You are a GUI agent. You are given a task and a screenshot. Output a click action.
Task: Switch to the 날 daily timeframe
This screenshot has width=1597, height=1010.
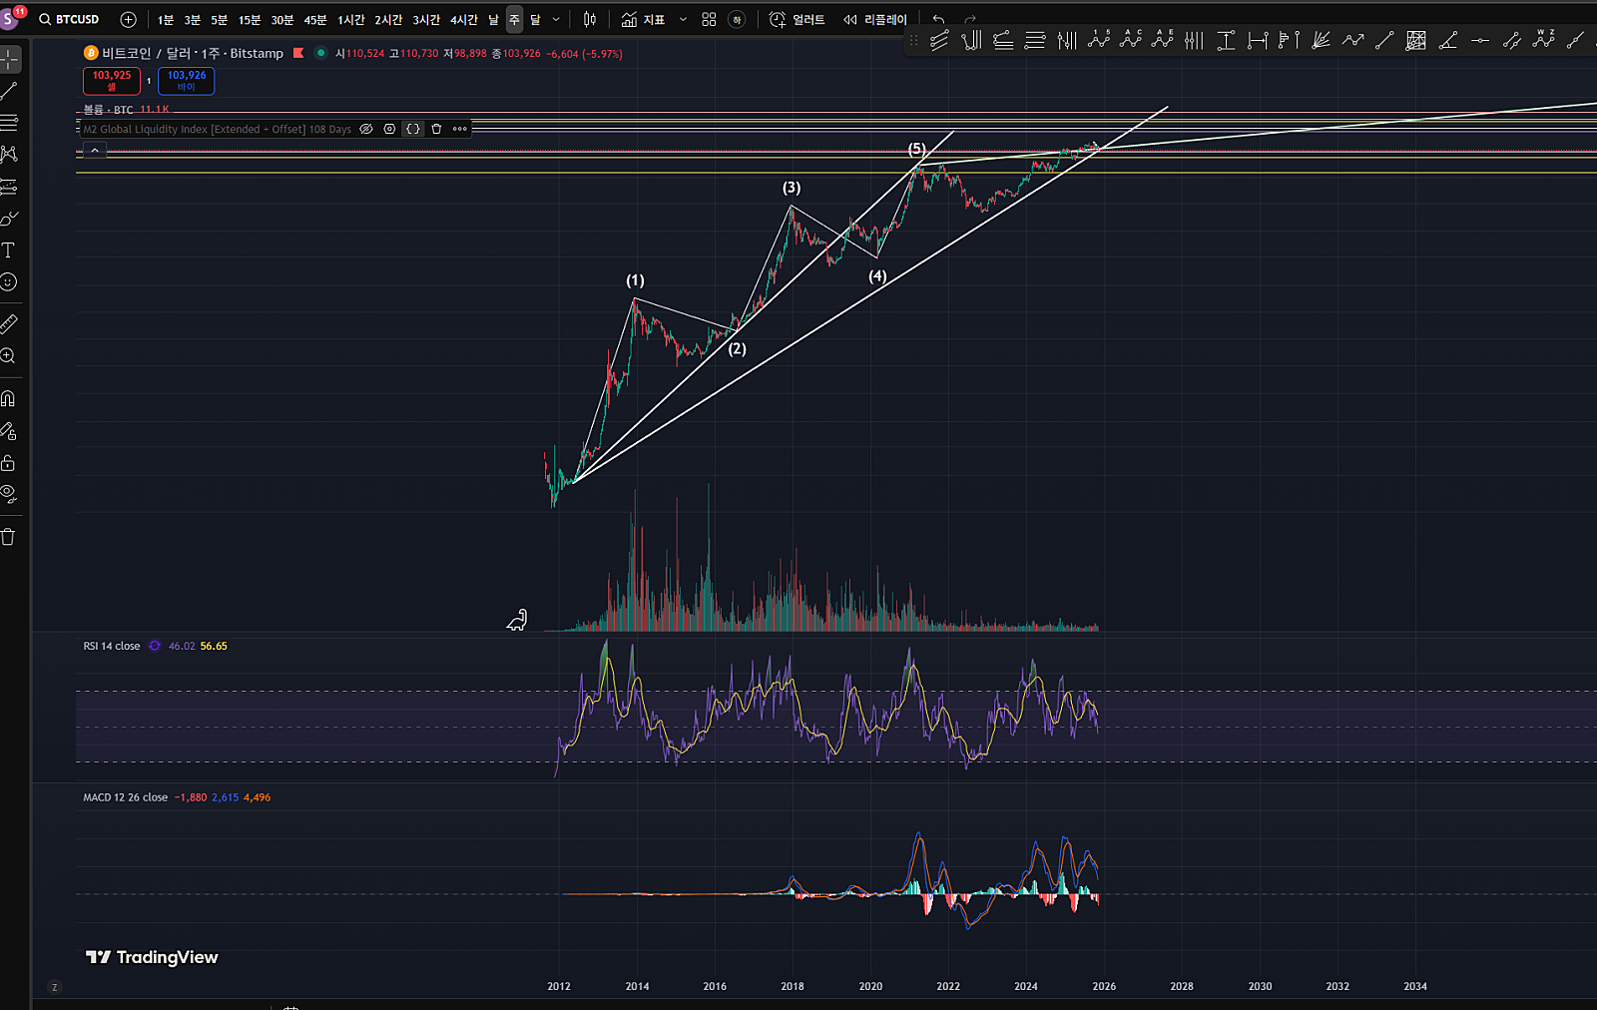pyautogui.click(x=493, y=20)
